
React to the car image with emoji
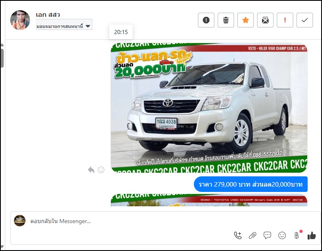(x=101, y=170)
